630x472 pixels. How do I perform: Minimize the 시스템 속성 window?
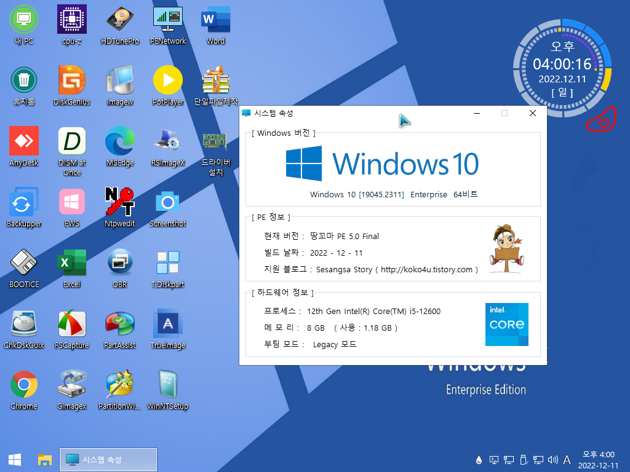click(x=477, y=113)
